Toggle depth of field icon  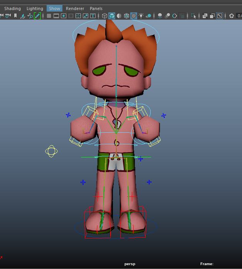coord(182,16)
